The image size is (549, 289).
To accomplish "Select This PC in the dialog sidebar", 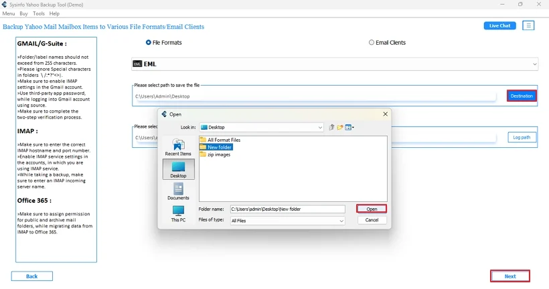I will (x=178, y=213).
